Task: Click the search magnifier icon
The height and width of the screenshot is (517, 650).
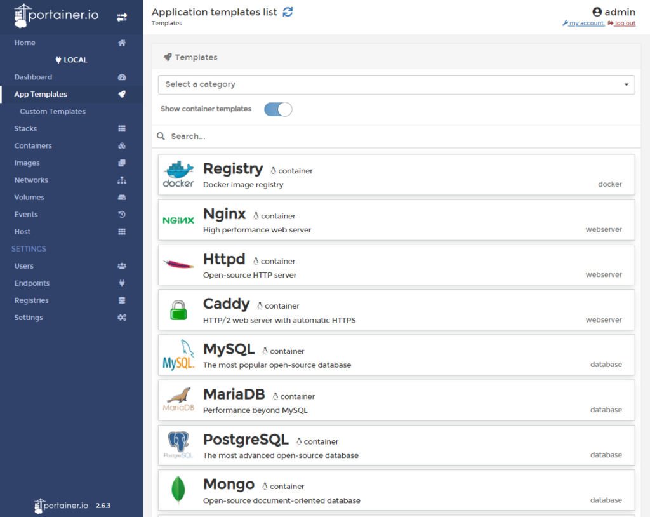Action: point(161,136)
